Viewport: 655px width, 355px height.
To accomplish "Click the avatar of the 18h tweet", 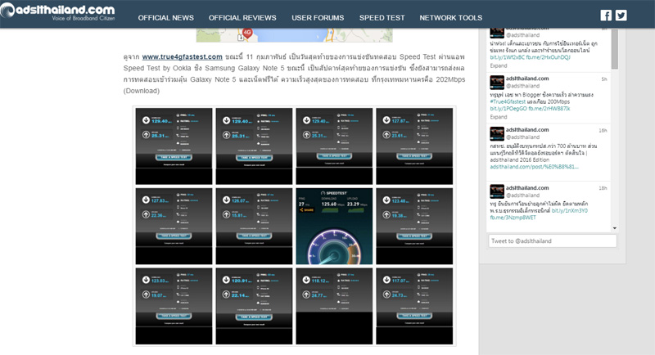I will (x=497, y=191).
